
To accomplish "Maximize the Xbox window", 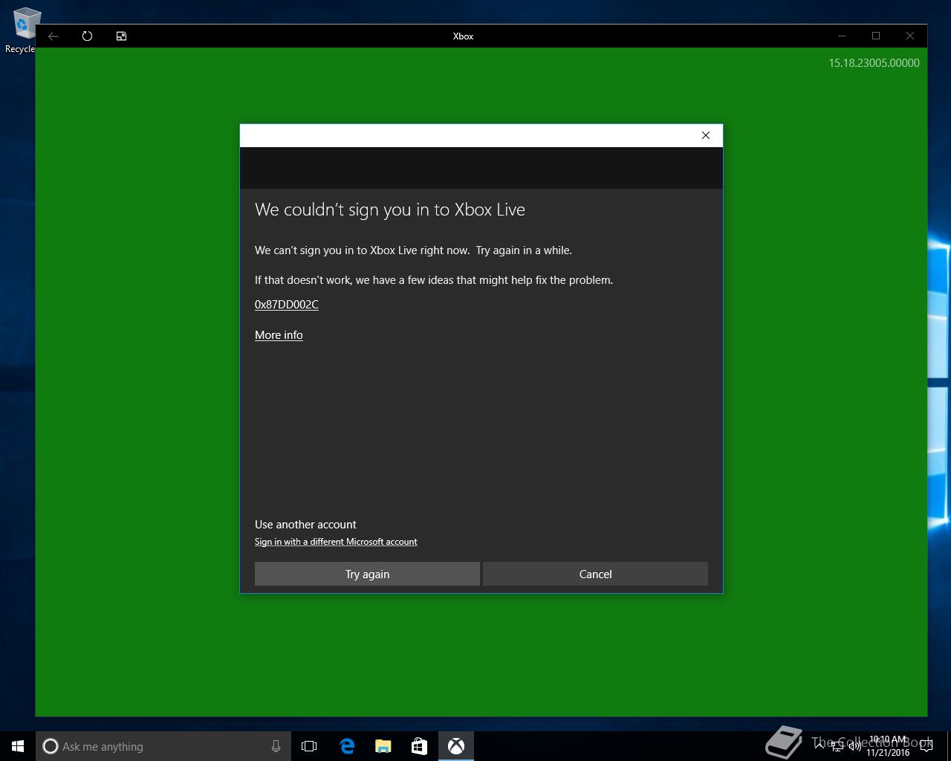I will (x=876, y=36).
